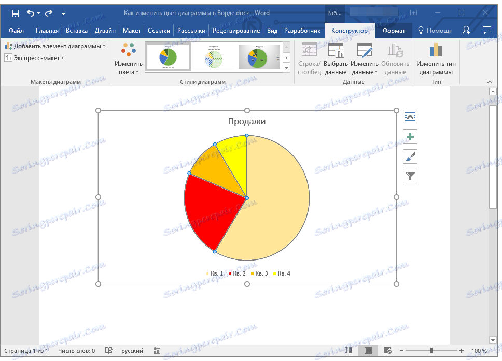Open ribbon display options icon

point(414,13)
